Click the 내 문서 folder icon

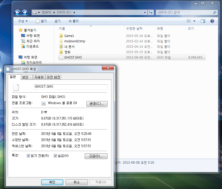(61, 46)
